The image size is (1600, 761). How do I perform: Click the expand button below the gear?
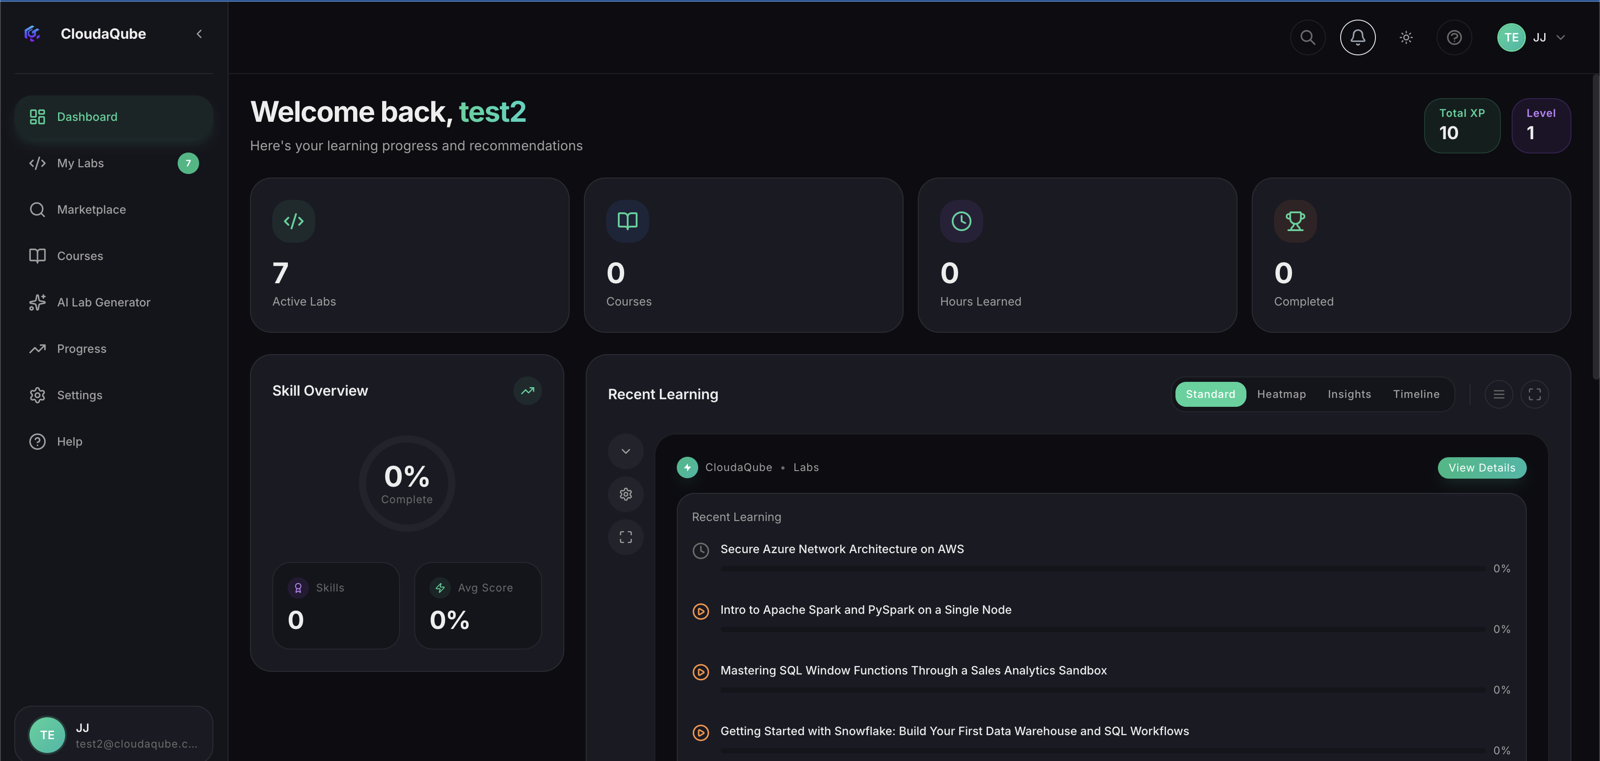pos(625,537)
